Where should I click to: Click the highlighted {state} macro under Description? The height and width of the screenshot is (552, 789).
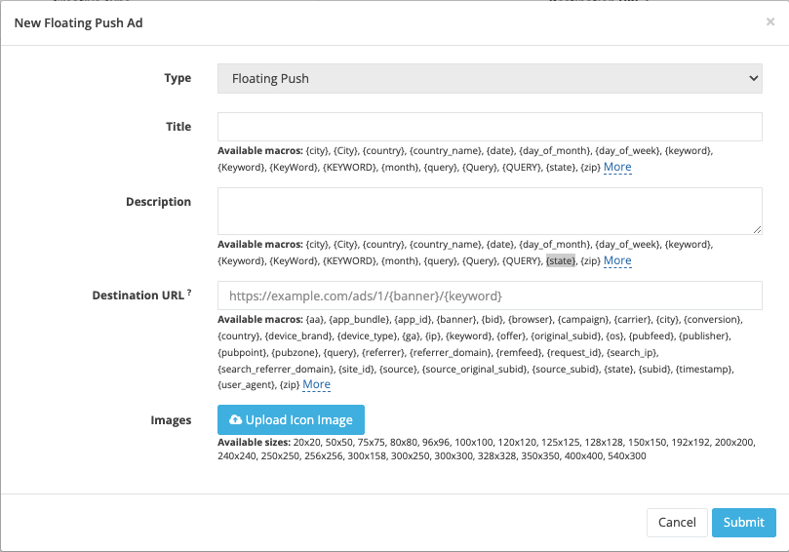coord(561,260)
